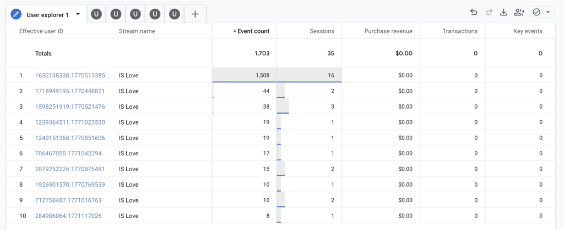Open user ID 1632138338.1770513385
This screenshot has height=230, width=564.
click(70, 75)
